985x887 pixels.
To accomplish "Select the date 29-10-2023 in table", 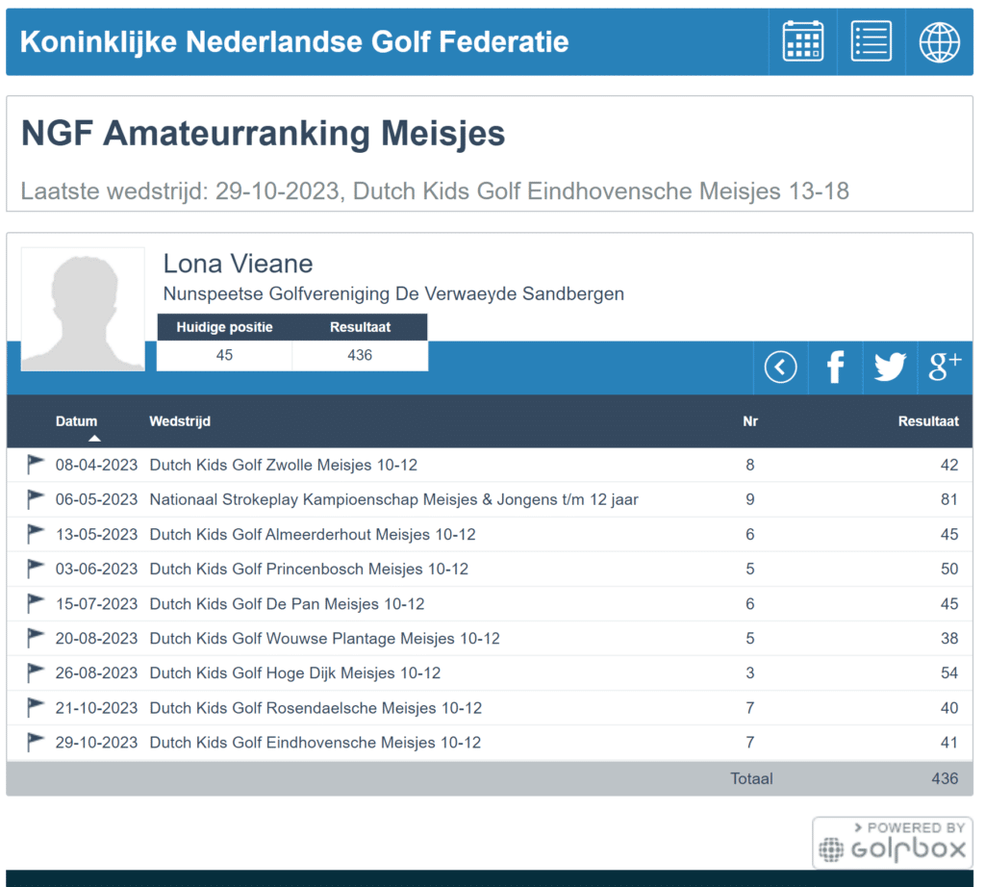I will click(96, 743).
